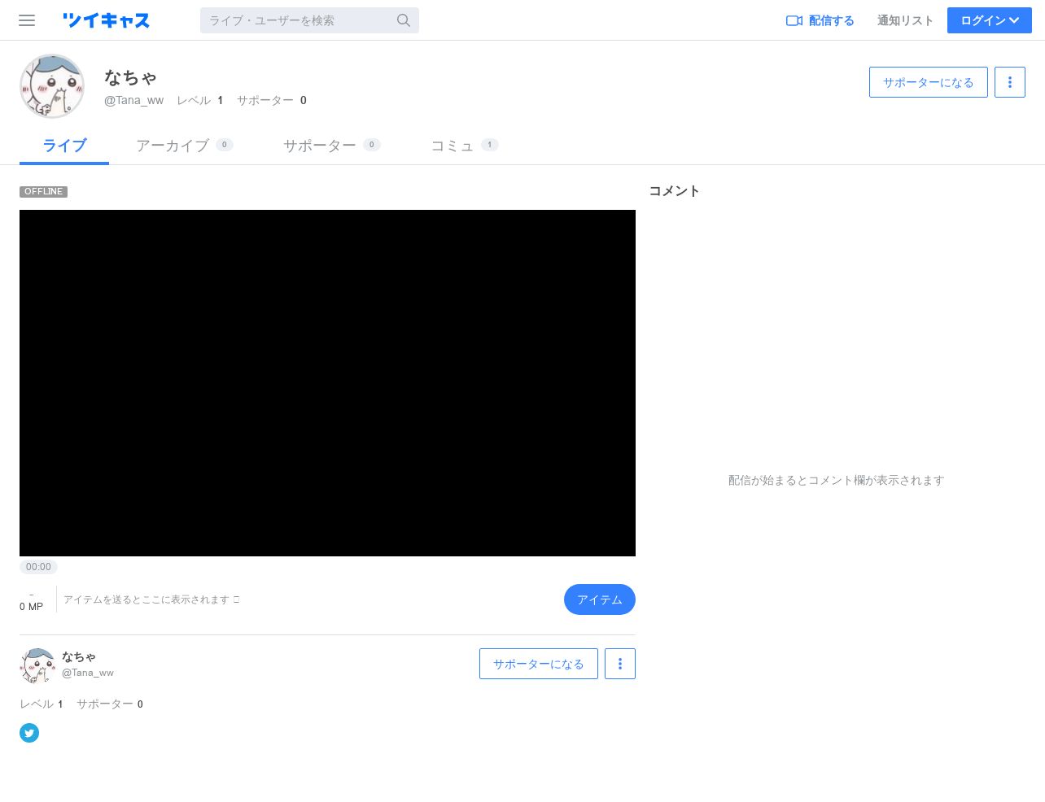This screenshot has width=1045, height=802.
Task: Click the black video player area
Action: point(327,383)
